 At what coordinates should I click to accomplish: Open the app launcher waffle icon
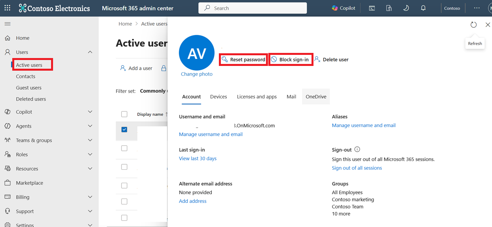tap(8, 8)
